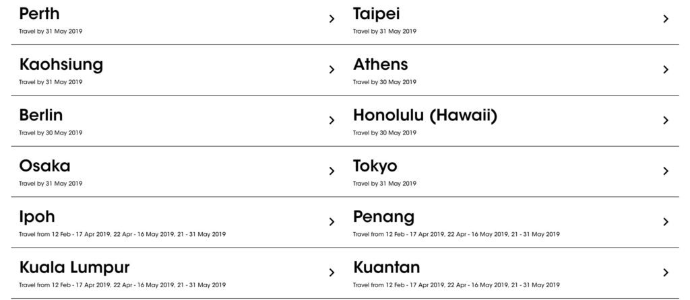
Task: Expand the Kaohsiung row arrow
Action: point(332,69)
